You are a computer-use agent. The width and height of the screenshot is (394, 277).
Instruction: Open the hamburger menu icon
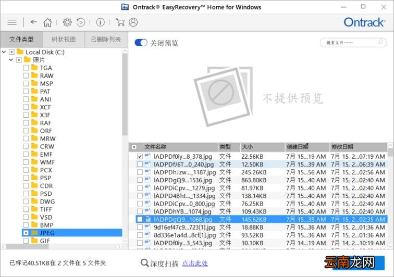[x=12, y=22]
